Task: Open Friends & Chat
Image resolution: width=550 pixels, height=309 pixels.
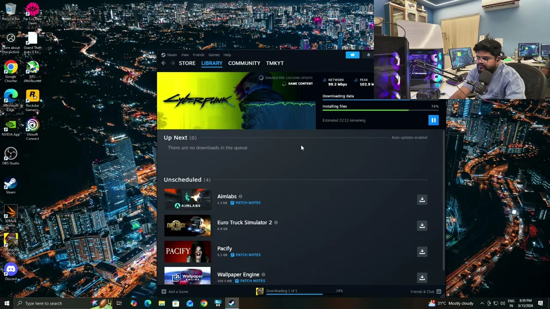Action: tap(426, 291)
